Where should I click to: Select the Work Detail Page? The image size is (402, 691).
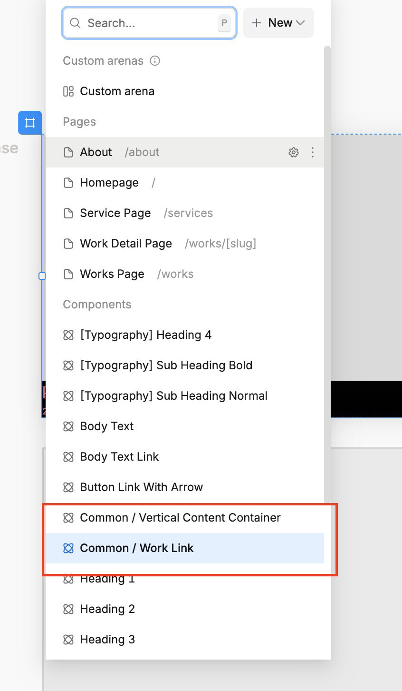126,244
